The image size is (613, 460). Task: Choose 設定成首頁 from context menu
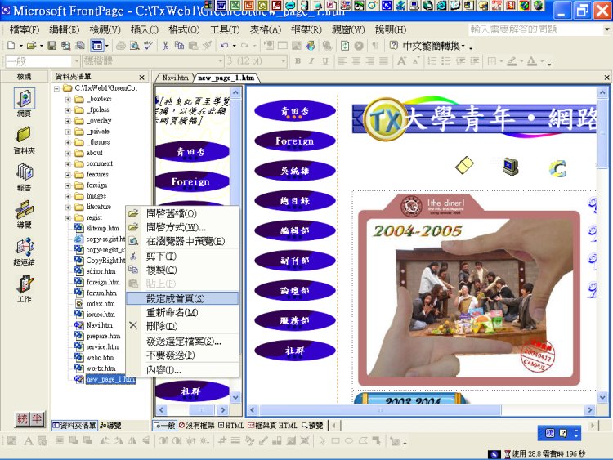point(176,298)
